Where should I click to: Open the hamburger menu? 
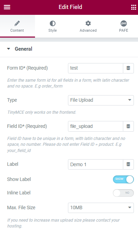click(7, 7)
